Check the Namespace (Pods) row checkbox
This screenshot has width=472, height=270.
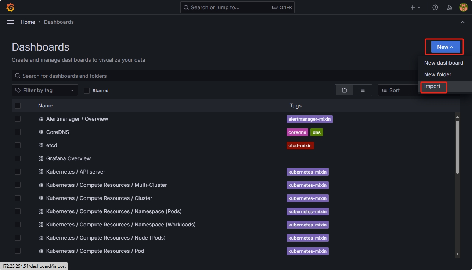pyautogui.click(x=18, y=211)
